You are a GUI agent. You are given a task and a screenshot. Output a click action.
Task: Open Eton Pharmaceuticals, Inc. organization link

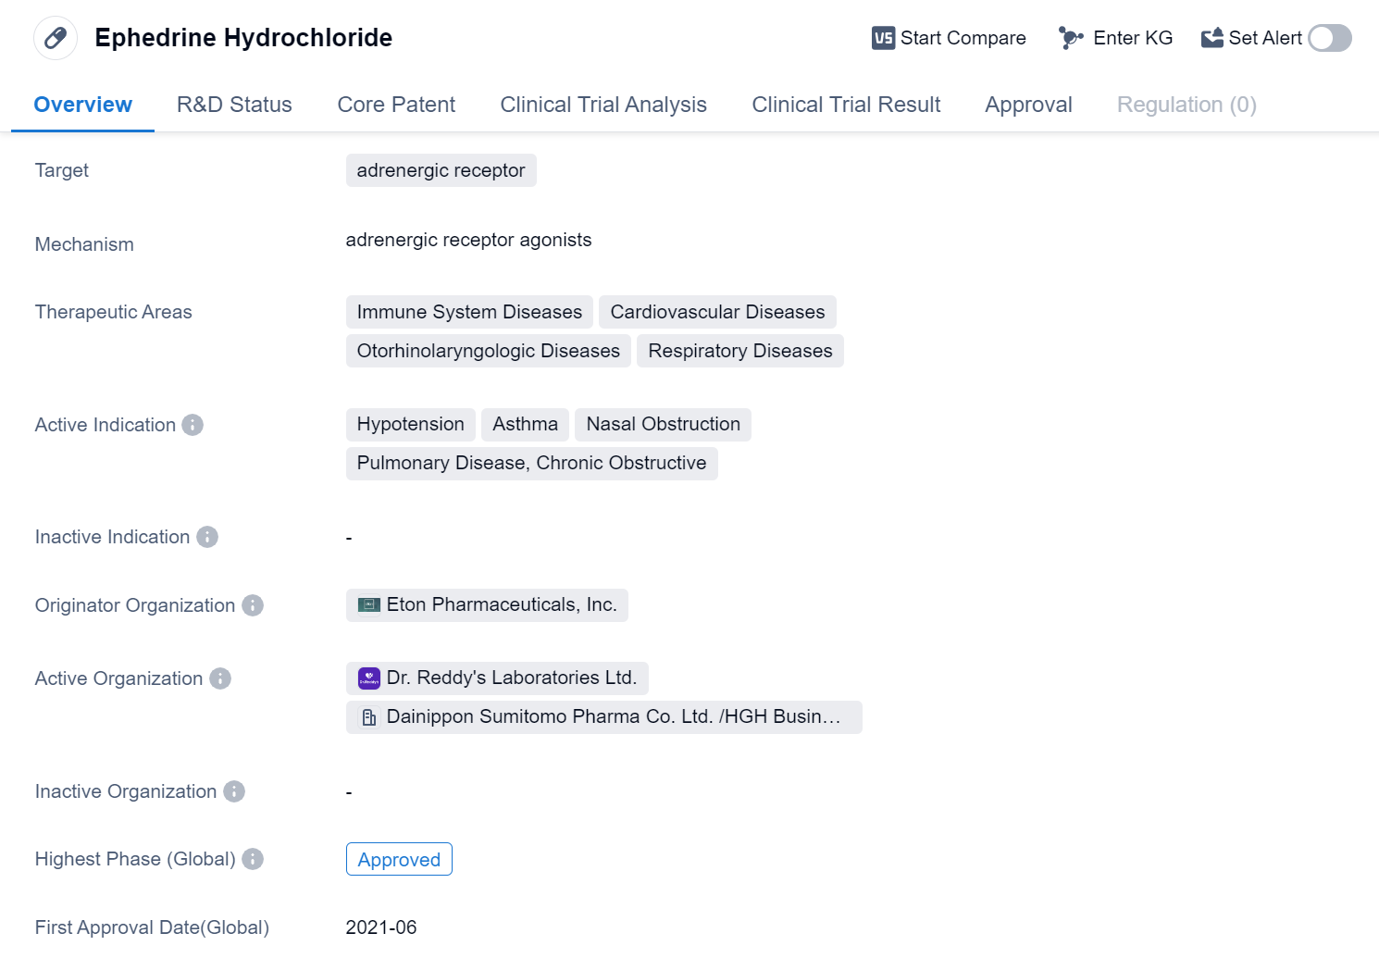click(500, 604)
